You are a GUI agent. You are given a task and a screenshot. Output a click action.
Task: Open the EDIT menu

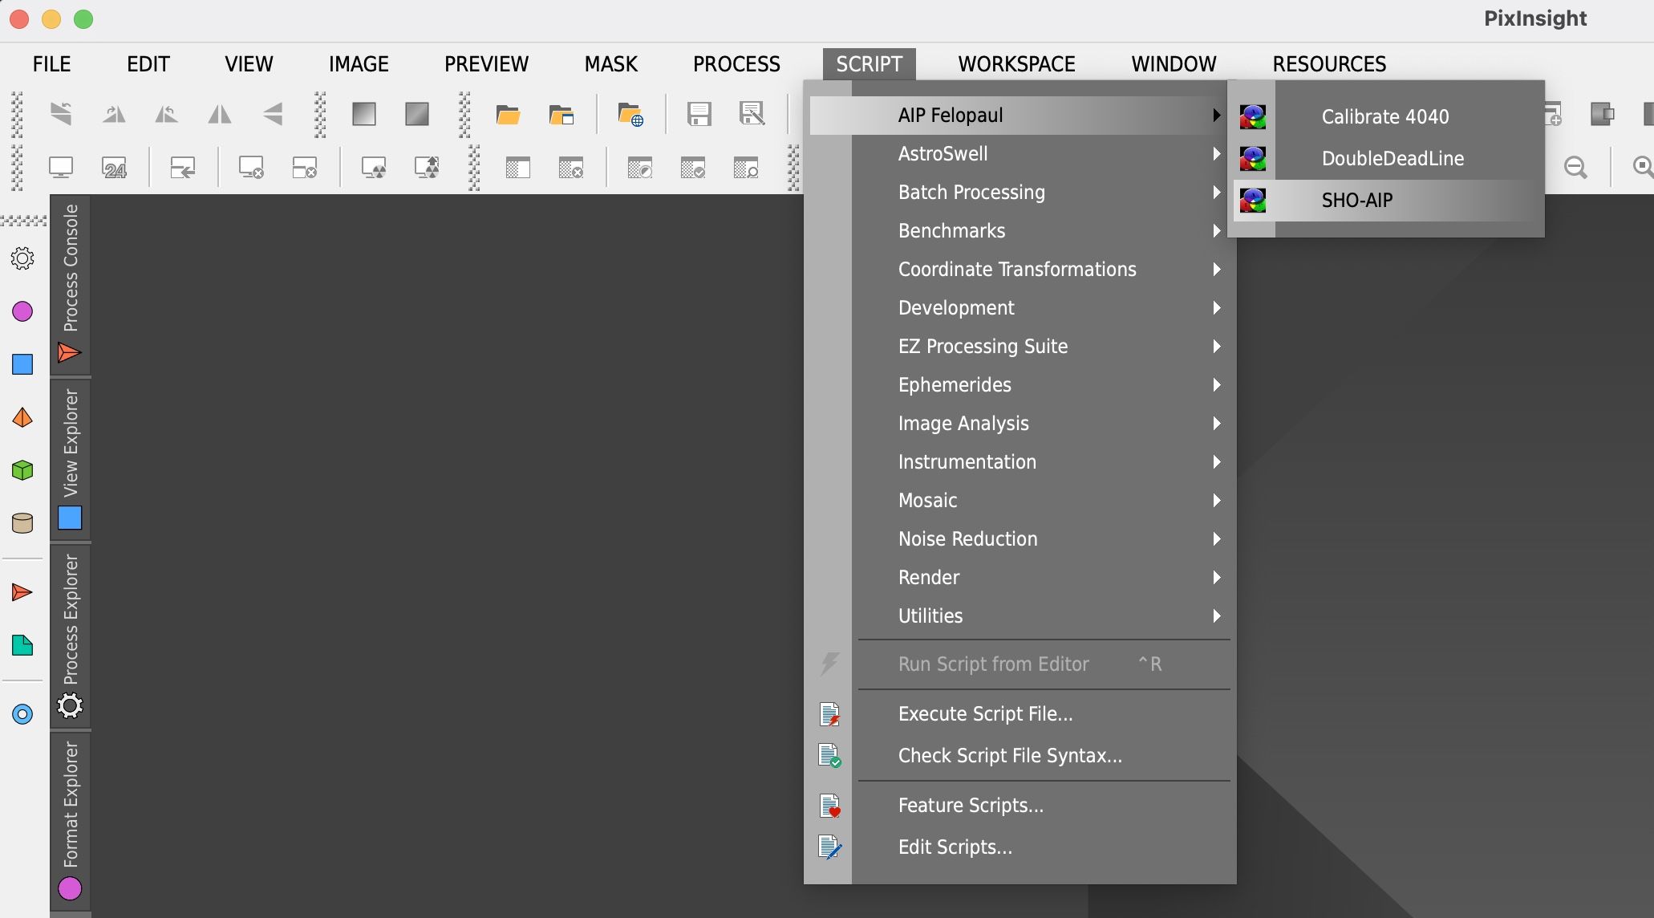pyautogui.click(x=148, y=64)
